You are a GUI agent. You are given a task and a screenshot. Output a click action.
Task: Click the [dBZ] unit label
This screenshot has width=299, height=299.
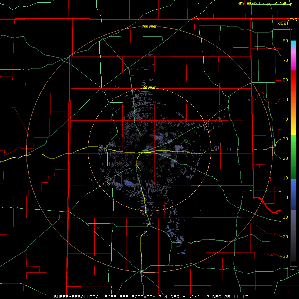coord(282,23)
